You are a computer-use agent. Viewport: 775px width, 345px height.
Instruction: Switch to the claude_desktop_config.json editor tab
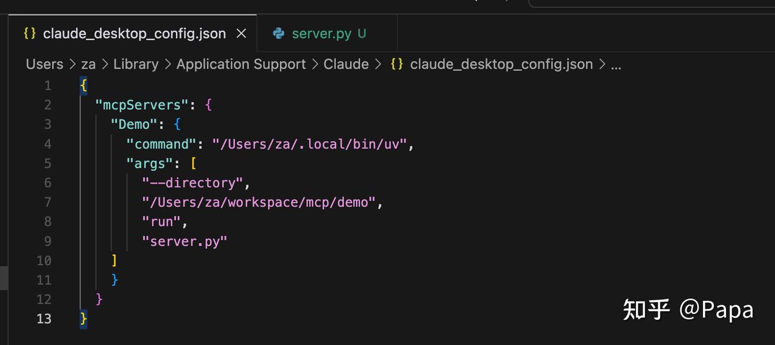pyautogui.click(x=133, y=33)
